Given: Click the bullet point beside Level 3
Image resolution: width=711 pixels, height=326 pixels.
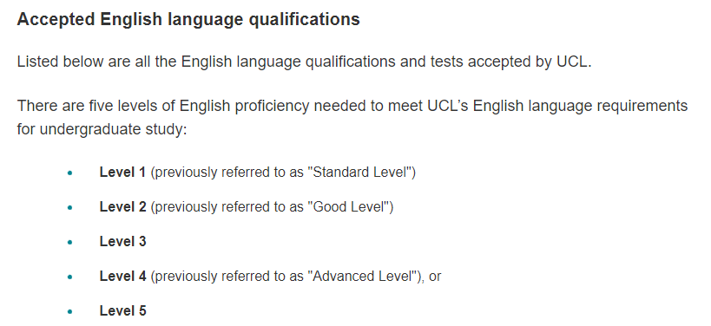Looking at the screenshot, I should [69, 242].
